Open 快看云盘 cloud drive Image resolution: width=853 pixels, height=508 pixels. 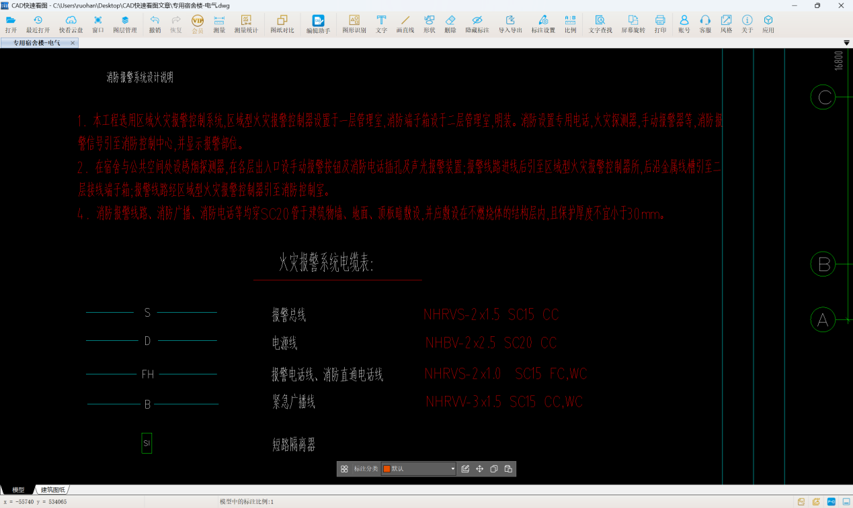[x=71, y=24]
